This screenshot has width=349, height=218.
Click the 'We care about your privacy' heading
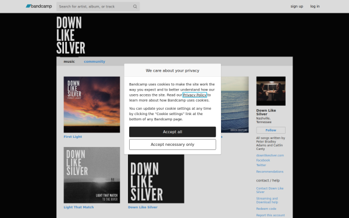(173, 70)
